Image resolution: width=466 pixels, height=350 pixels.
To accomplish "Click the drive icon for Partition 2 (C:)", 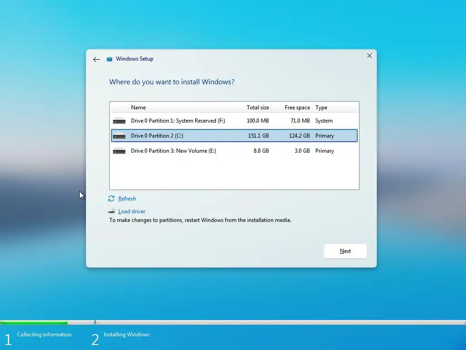I will point(119,136).
